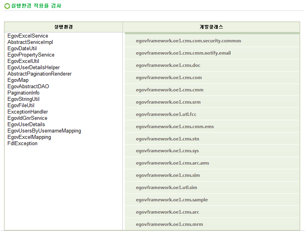305x231 pixels.
Task: Click the 개발클래스 column header
Action: coord(211,27)
